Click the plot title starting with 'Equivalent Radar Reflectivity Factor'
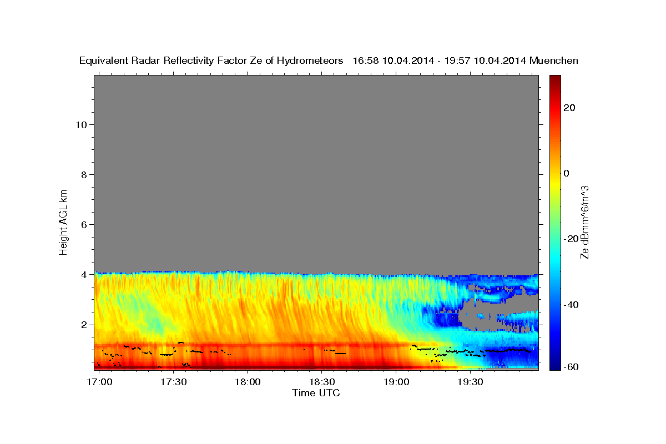666x444 pixels. click(x=329, y=61)
